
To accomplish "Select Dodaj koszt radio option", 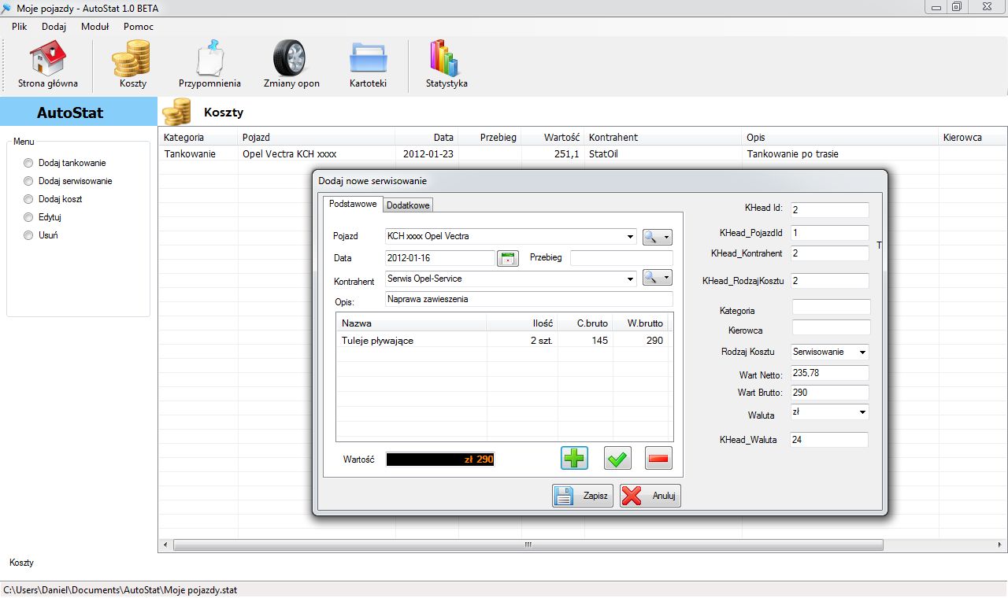I will click(x=29, y=199).
